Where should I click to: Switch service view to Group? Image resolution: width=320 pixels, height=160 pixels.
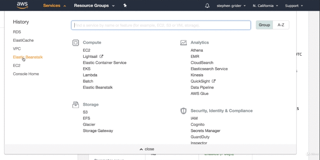tap(264, 25)
